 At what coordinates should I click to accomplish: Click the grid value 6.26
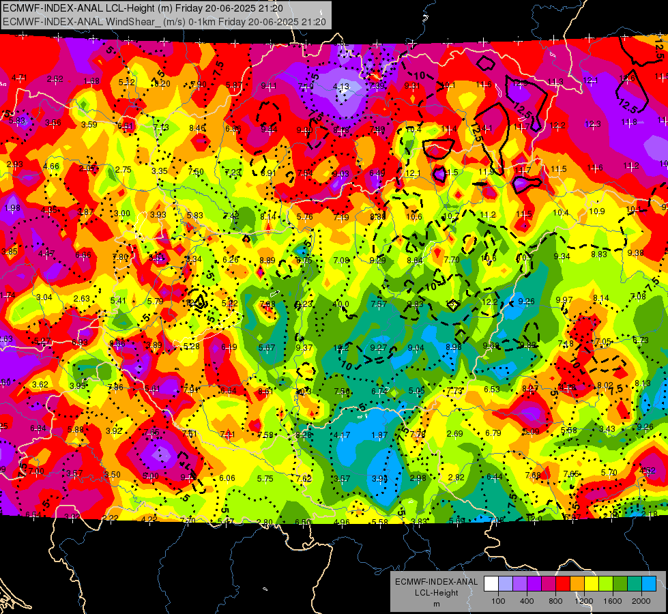pyautogui.click(x=231, y=259)
